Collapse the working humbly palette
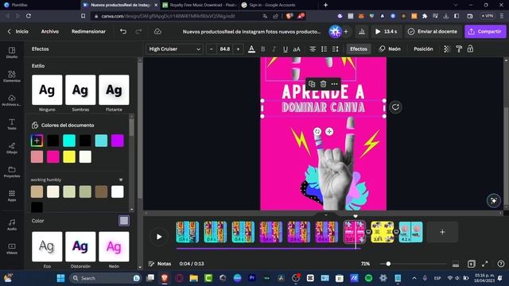 [x=121, y=180]
